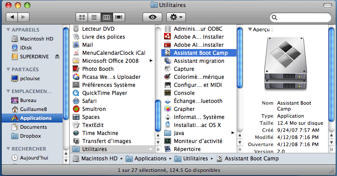Click the Boot Camp preview thumbnail

coord(286,64)
